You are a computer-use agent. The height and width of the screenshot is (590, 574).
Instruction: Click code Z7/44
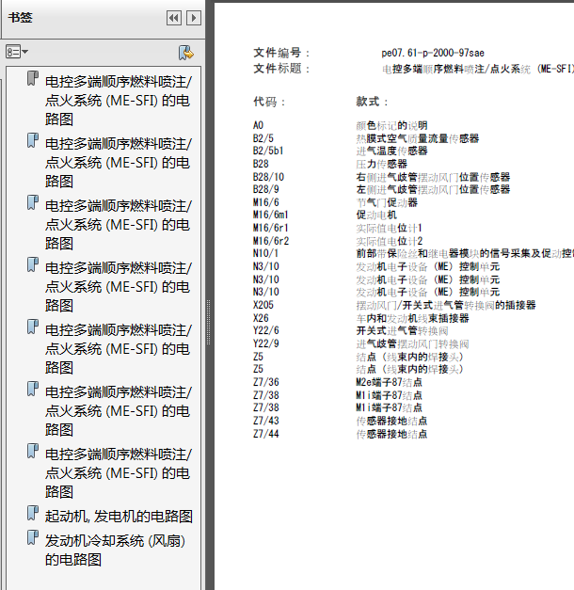pyautogui.click(x=265, y=434)
